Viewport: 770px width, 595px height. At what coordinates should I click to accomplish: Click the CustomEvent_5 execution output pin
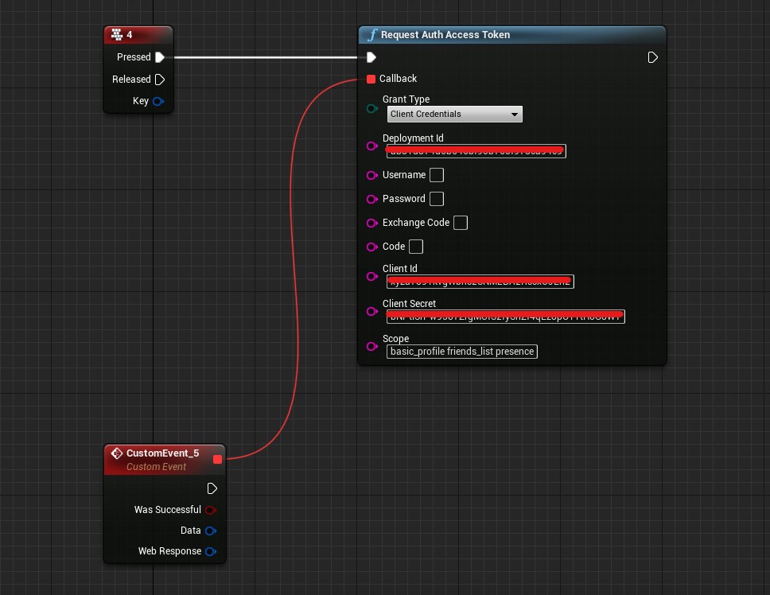212,488
